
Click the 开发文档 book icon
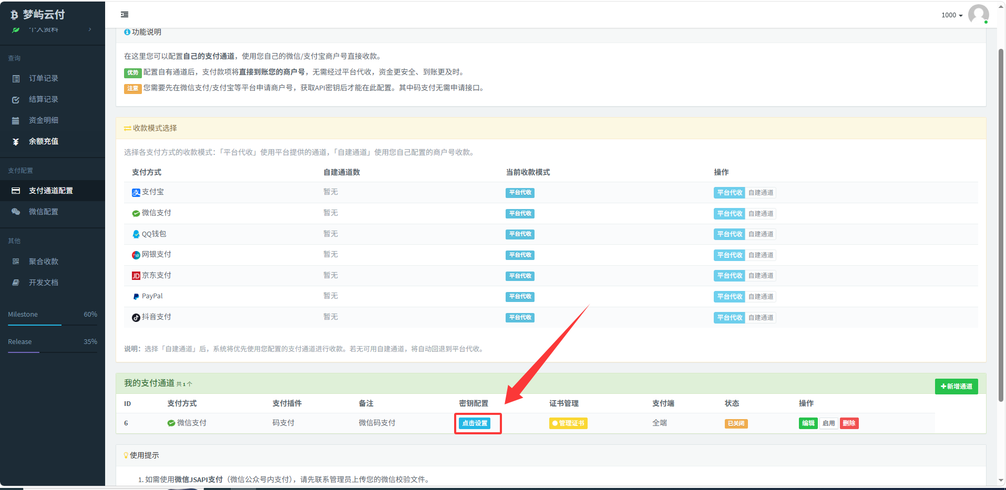click(x=16, y=283)
